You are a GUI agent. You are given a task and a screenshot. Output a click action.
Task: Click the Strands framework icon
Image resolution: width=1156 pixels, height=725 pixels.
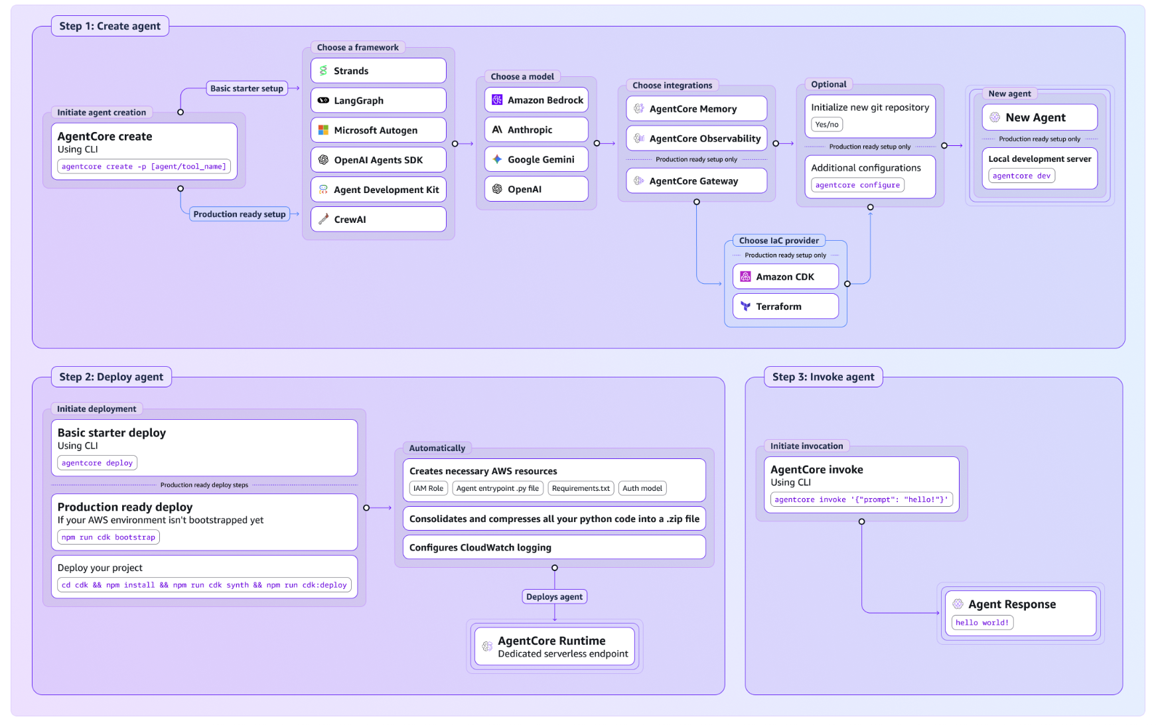pos(323,71)
